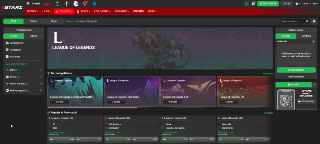Open the gift box bonuses icon
The image size is (320, 144).
pyautogui.click(x=253, y=4)
